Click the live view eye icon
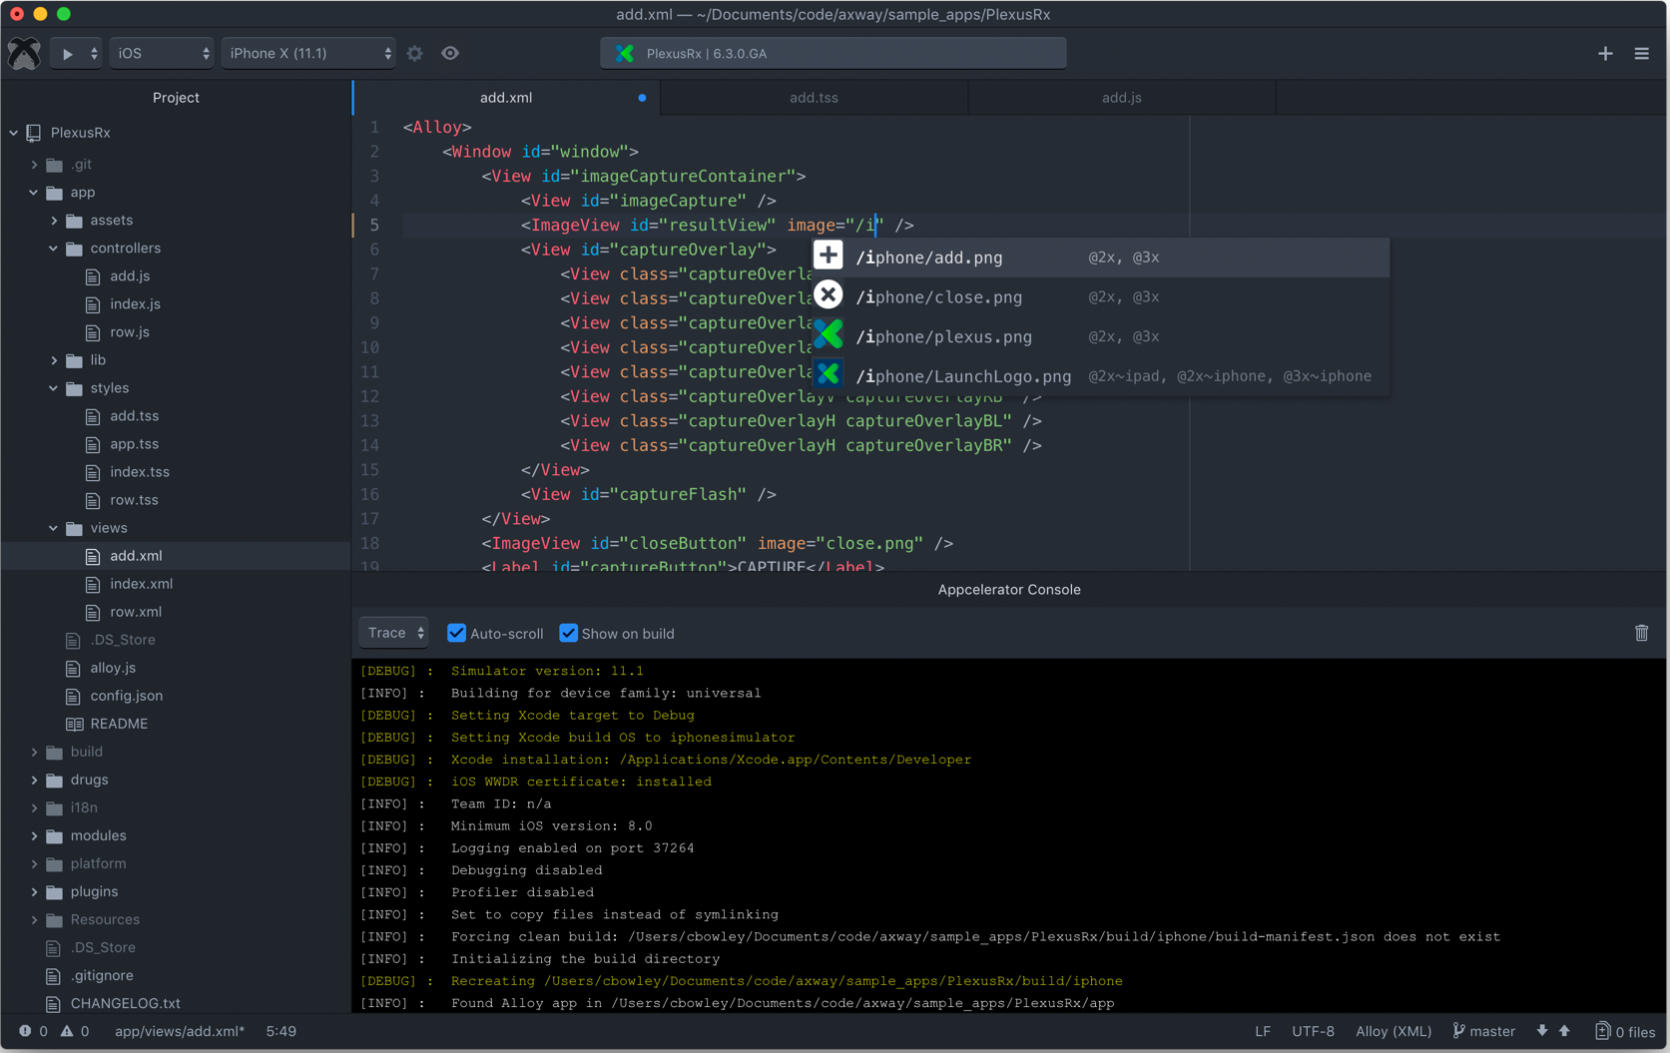This screenshot has height=1053, width=1670. (x=449, y=53)
